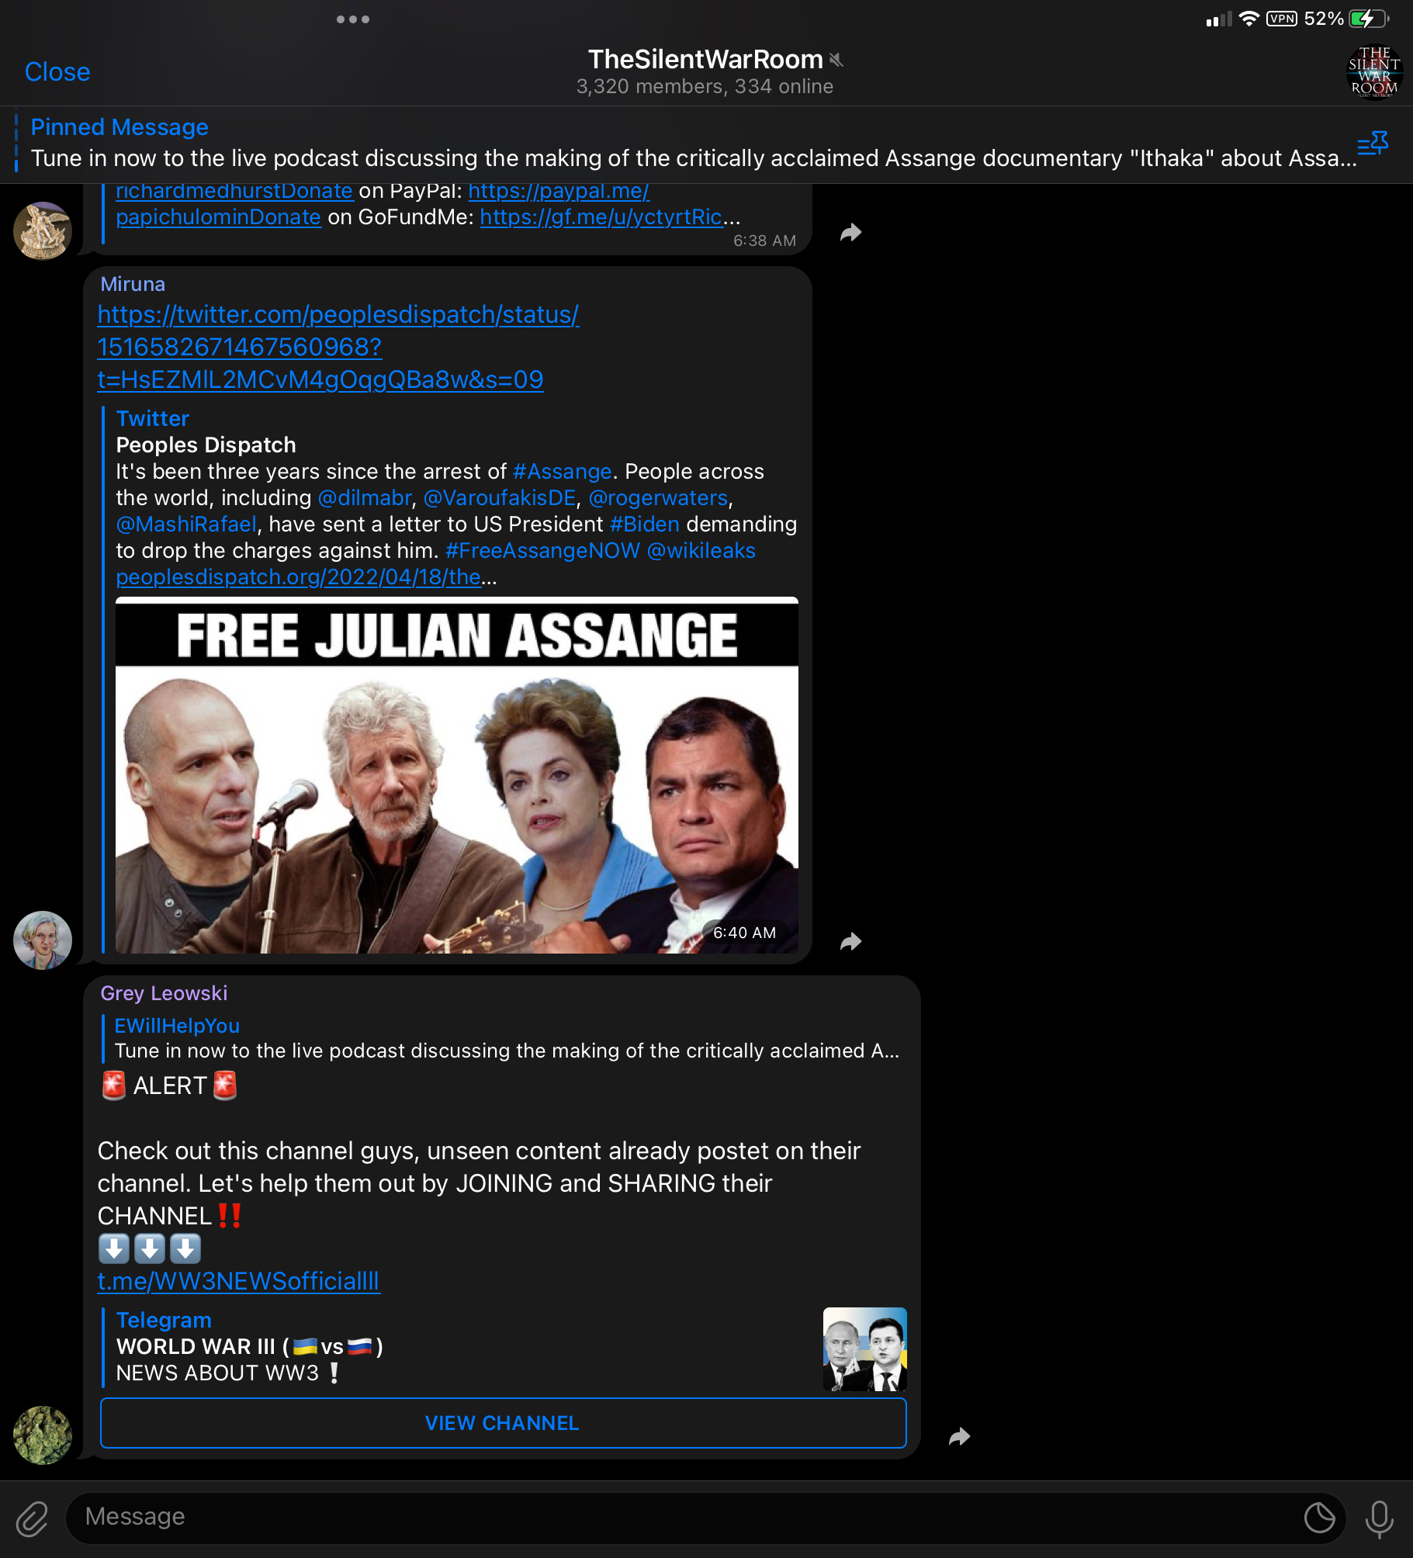Tap the VPN status indicator
Screen dimensions: 1413x1558
point(1282,19)
